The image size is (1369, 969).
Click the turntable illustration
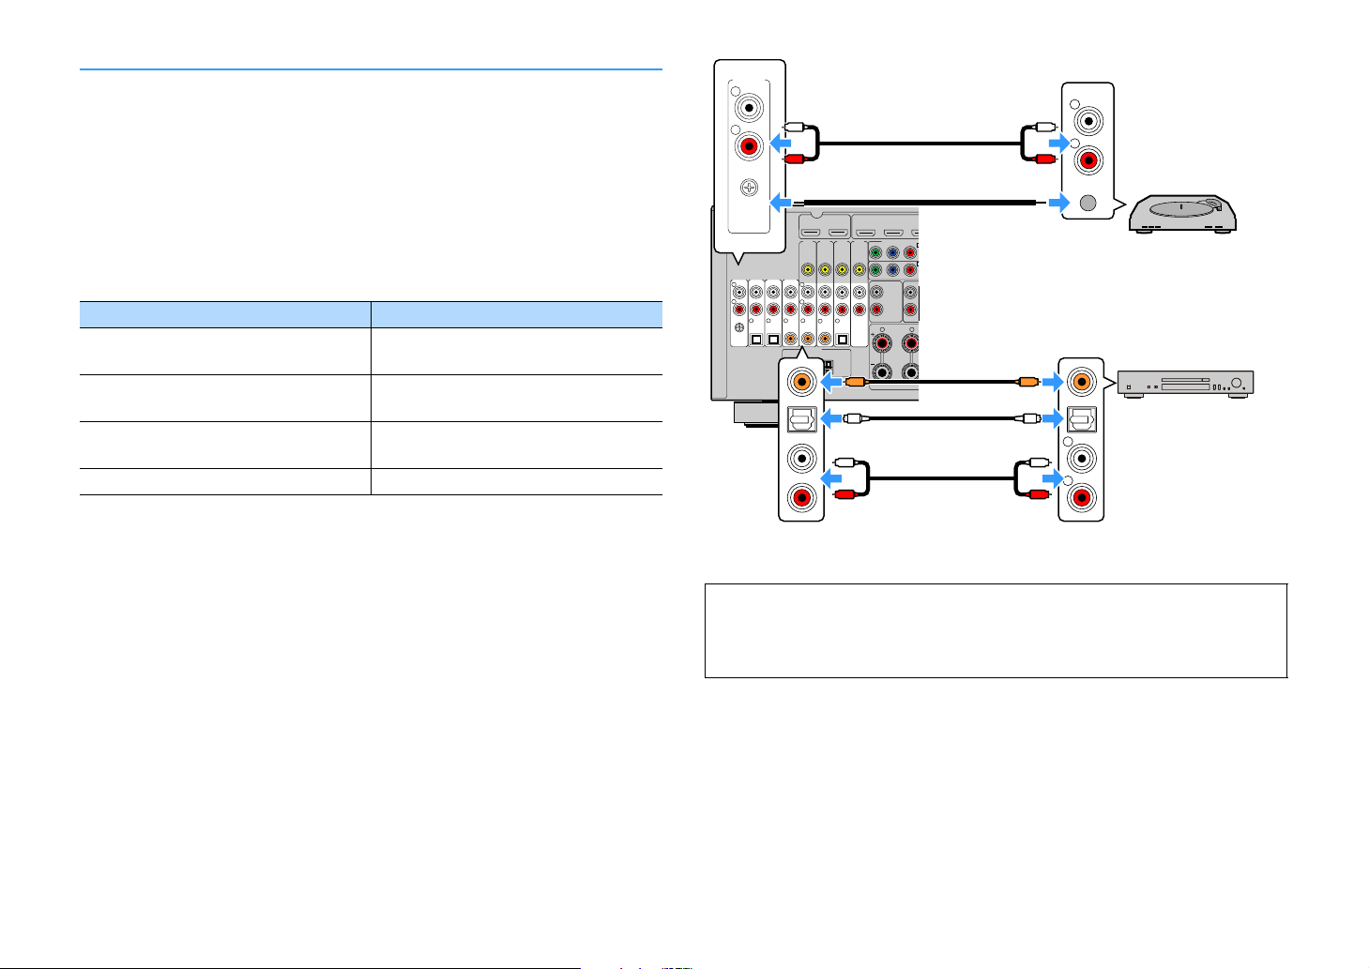[1184, 214]
